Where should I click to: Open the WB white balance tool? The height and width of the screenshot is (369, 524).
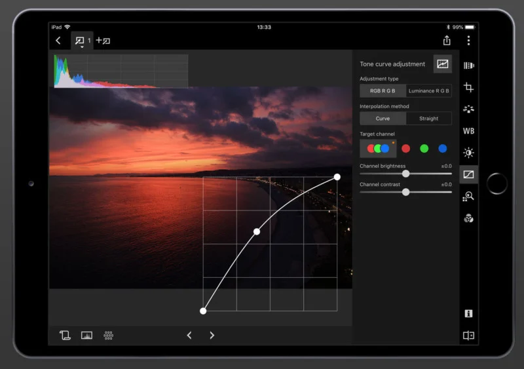(468, 131)
